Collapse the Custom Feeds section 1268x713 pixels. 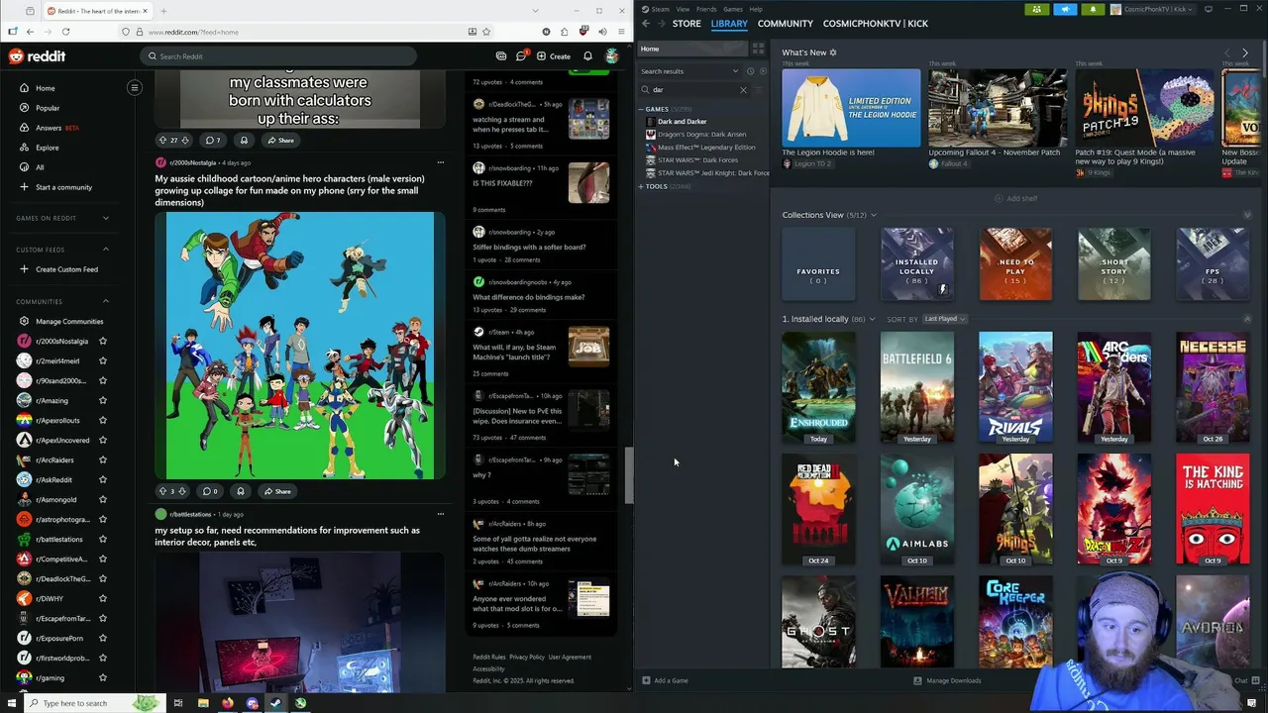pos(106,250)
